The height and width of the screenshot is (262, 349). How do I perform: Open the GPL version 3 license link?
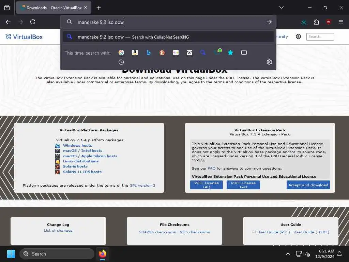pos(142,185)
